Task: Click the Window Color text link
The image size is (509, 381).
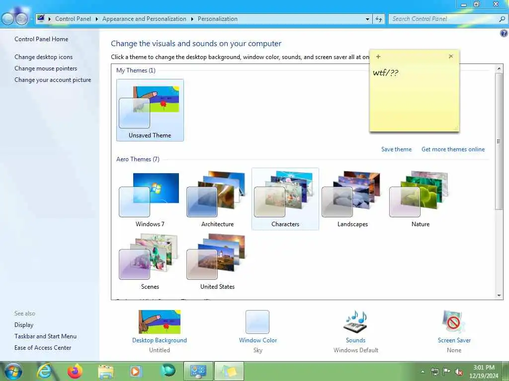Action: [x=258, y=340]
